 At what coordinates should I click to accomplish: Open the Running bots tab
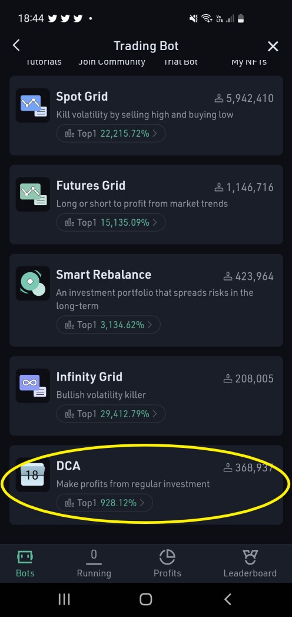pos(94,563)
